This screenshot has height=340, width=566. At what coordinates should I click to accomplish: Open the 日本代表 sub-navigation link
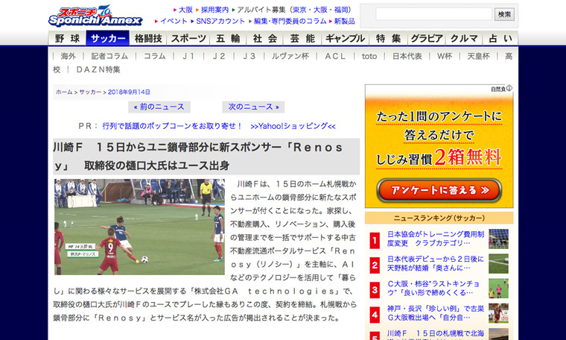pos(407,56)
